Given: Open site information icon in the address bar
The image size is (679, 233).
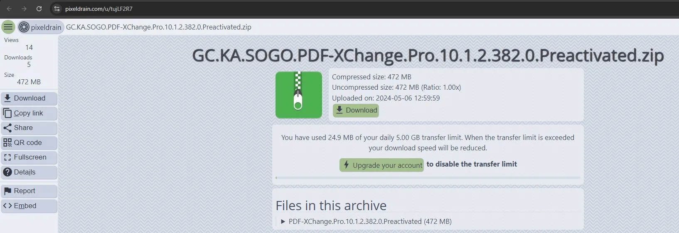Looking at the screenshot, I should pyautogui.click(x=57, y=9).
